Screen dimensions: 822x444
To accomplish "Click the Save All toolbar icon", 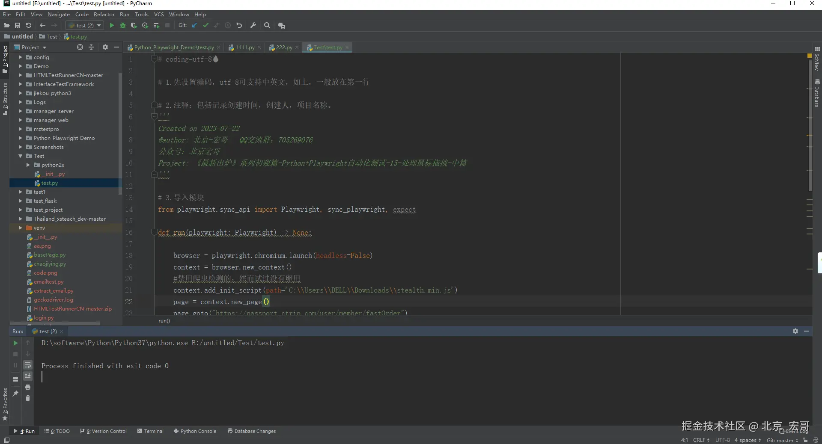I will [18, 26].
